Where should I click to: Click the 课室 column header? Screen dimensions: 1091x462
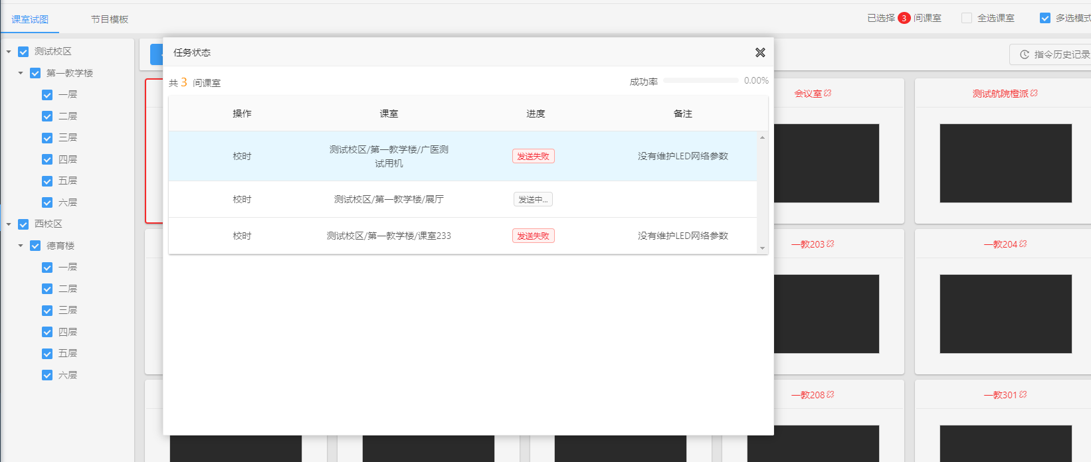389,114
